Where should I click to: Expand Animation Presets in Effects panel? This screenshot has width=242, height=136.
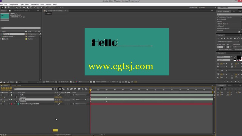[x=217, y=17]
